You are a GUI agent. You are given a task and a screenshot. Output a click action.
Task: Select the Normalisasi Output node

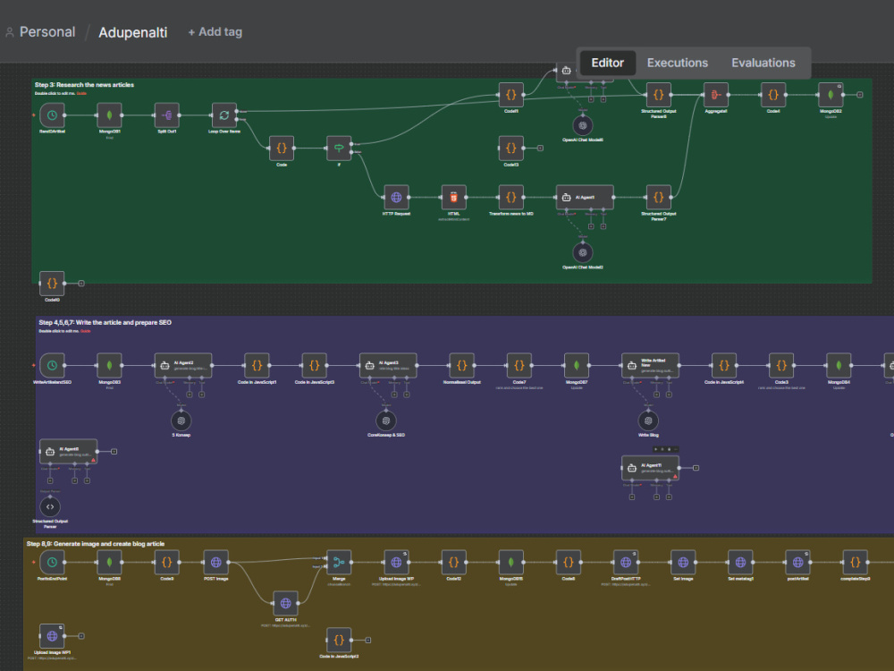tap(462, 366)
